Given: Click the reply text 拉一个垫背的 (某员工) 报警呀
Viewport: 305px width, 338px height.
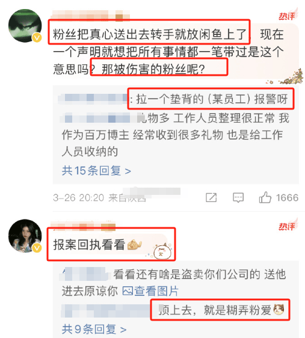Looking at the screenshot, I should click(212, 99).
